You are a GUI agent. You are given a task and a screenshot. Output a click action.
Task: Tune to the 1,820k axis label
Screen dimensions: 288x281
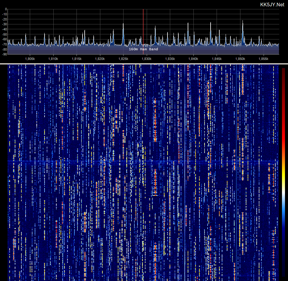tap(100, 59)
